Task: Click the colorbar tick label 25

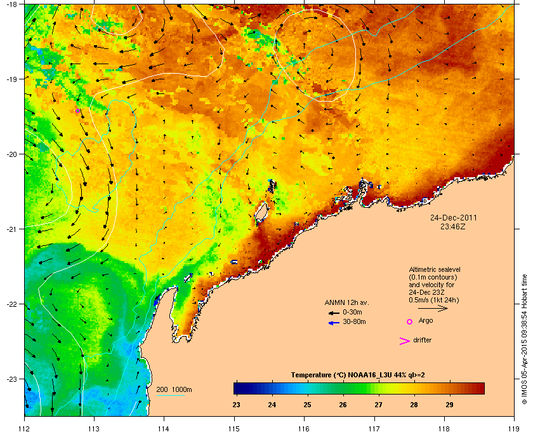Action: pos(307,405)
